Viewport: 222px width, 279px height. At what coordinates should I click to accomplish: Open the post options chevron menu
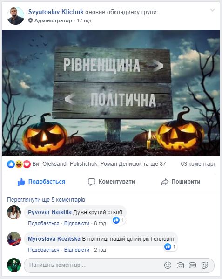pyautogui.click(x=212, y=10)
